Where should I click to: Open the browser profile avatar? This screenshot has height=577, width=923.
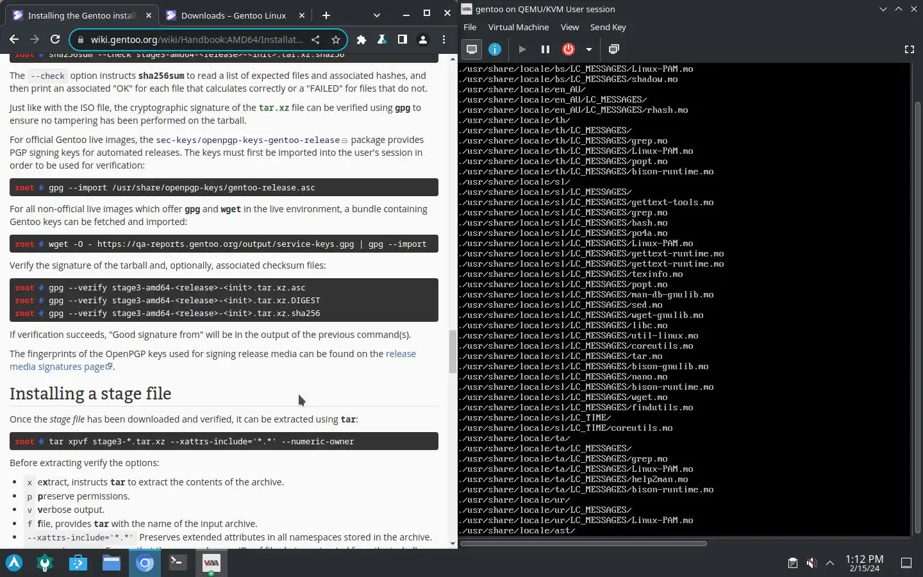click(423, 40)
